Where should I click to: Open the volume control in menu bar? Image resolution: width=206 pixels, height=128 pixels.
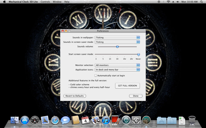[178, 2]
